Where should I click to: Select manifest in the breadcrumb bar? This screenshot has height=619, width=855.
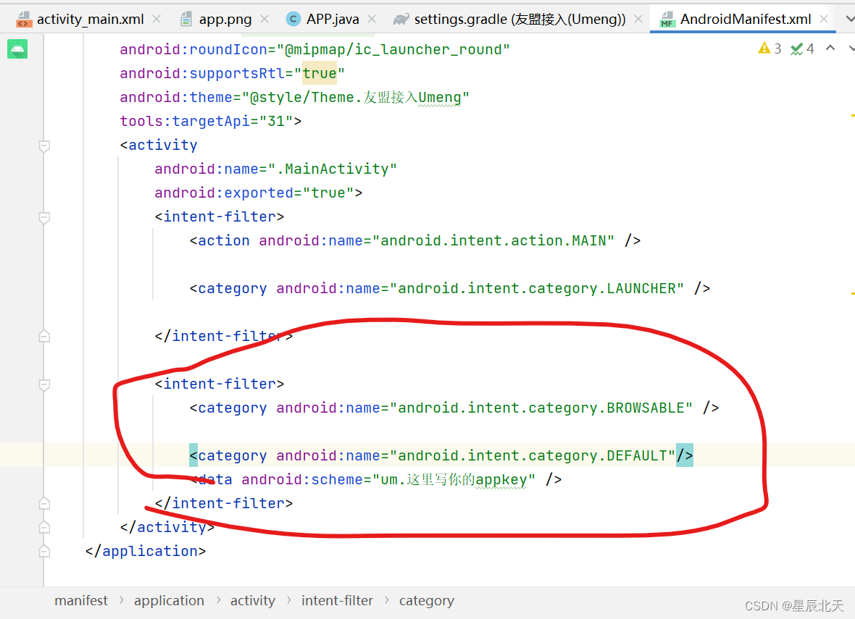click(x=81, y=600)
